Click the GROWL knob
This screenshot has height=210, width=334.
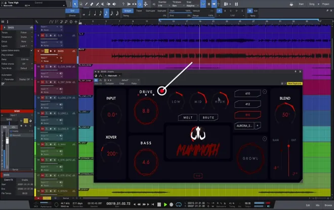point(251,158)
